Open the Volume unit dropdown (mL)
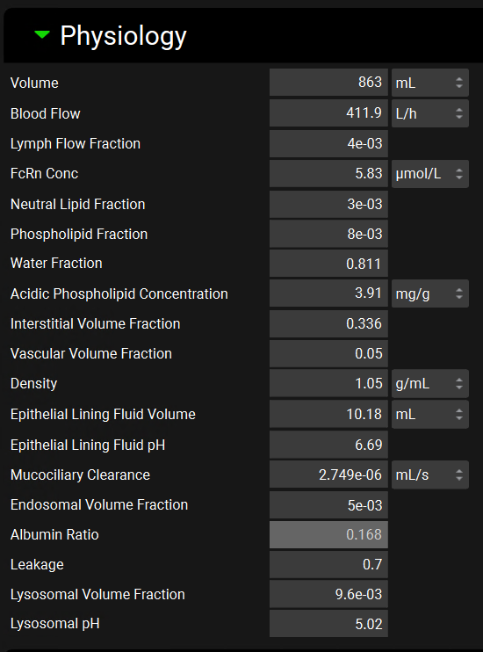Image resolution: width=483 pixels, height=652 pixels. click(x=429, y=83)
